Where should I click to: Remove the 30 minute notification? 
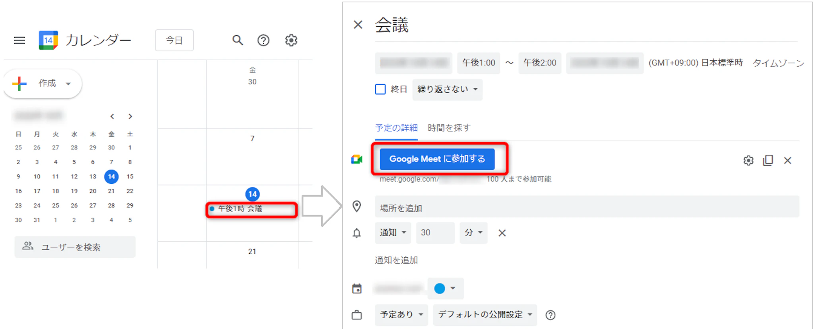[x=502, y=233]
